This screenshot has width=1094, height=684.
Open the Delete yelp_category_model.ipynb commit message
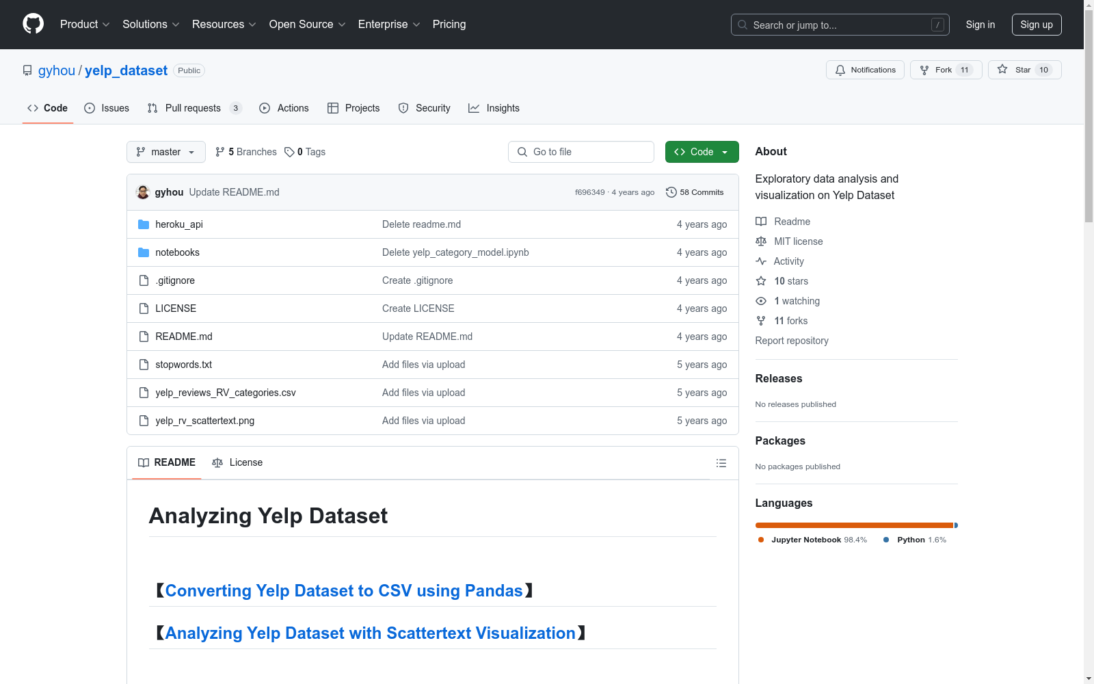455,252
